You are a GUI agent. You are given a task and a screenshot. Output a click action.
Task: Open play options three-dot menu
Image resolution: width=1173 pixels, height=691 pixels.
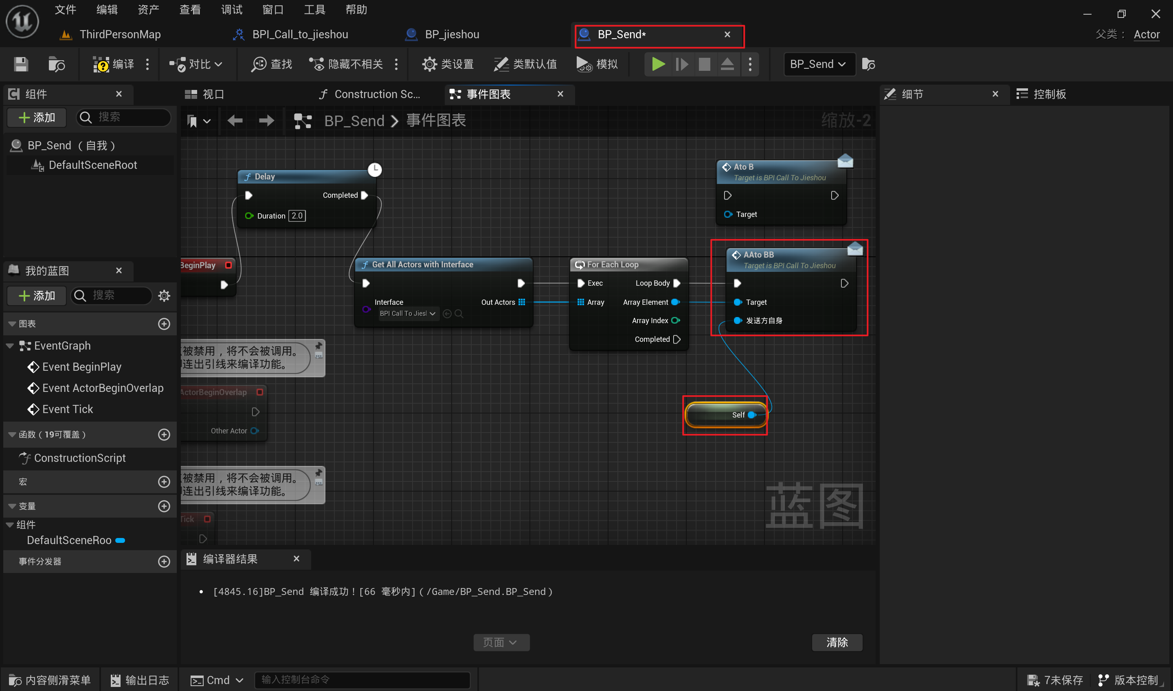750,64
